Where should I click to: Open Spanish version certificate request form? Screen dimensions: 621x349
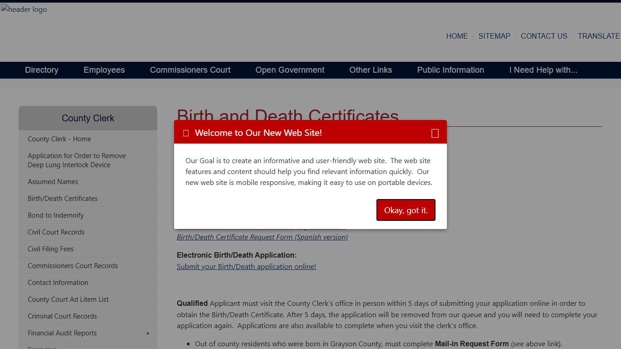tap(262, 237)
